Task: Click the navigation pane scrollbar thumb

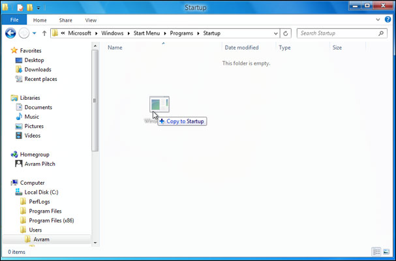Action: coord(95,100)
